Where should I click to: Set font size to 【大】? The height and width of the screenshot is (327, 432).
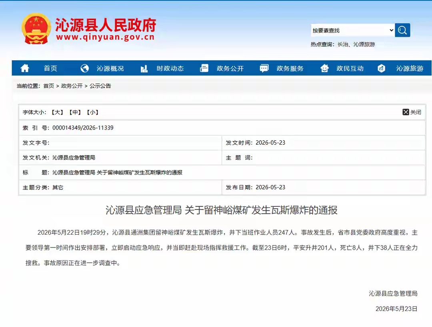[57, 112]
